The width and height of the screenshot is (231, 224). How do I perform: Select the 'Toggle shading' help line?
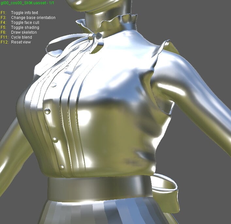tap(25, 27)
